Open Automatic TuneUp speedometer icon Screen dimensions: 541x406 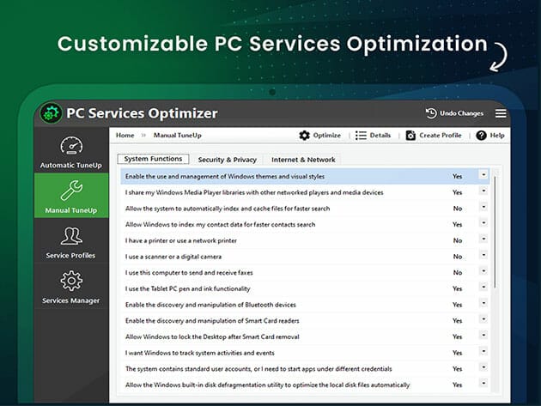[x=70, y=146]
